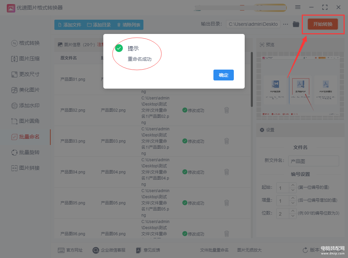Click the 图片无损放大 link
Viewport: 348px width, 258px height.
click(x=249, y=250)
